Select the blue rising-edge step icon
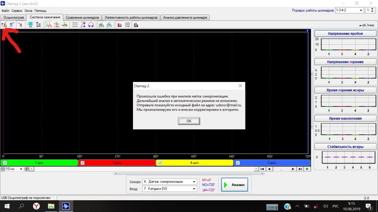Viewport: 378px width, 212px height. (x=12, y=25)
